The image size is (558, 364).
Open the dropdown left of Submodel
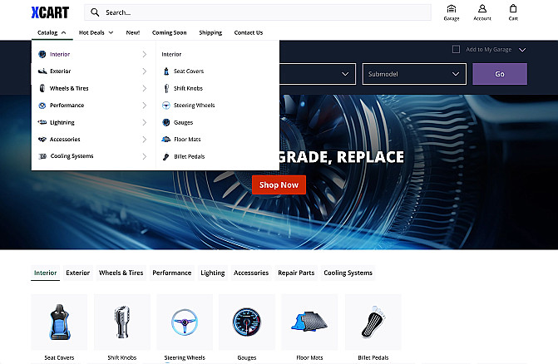318,74
